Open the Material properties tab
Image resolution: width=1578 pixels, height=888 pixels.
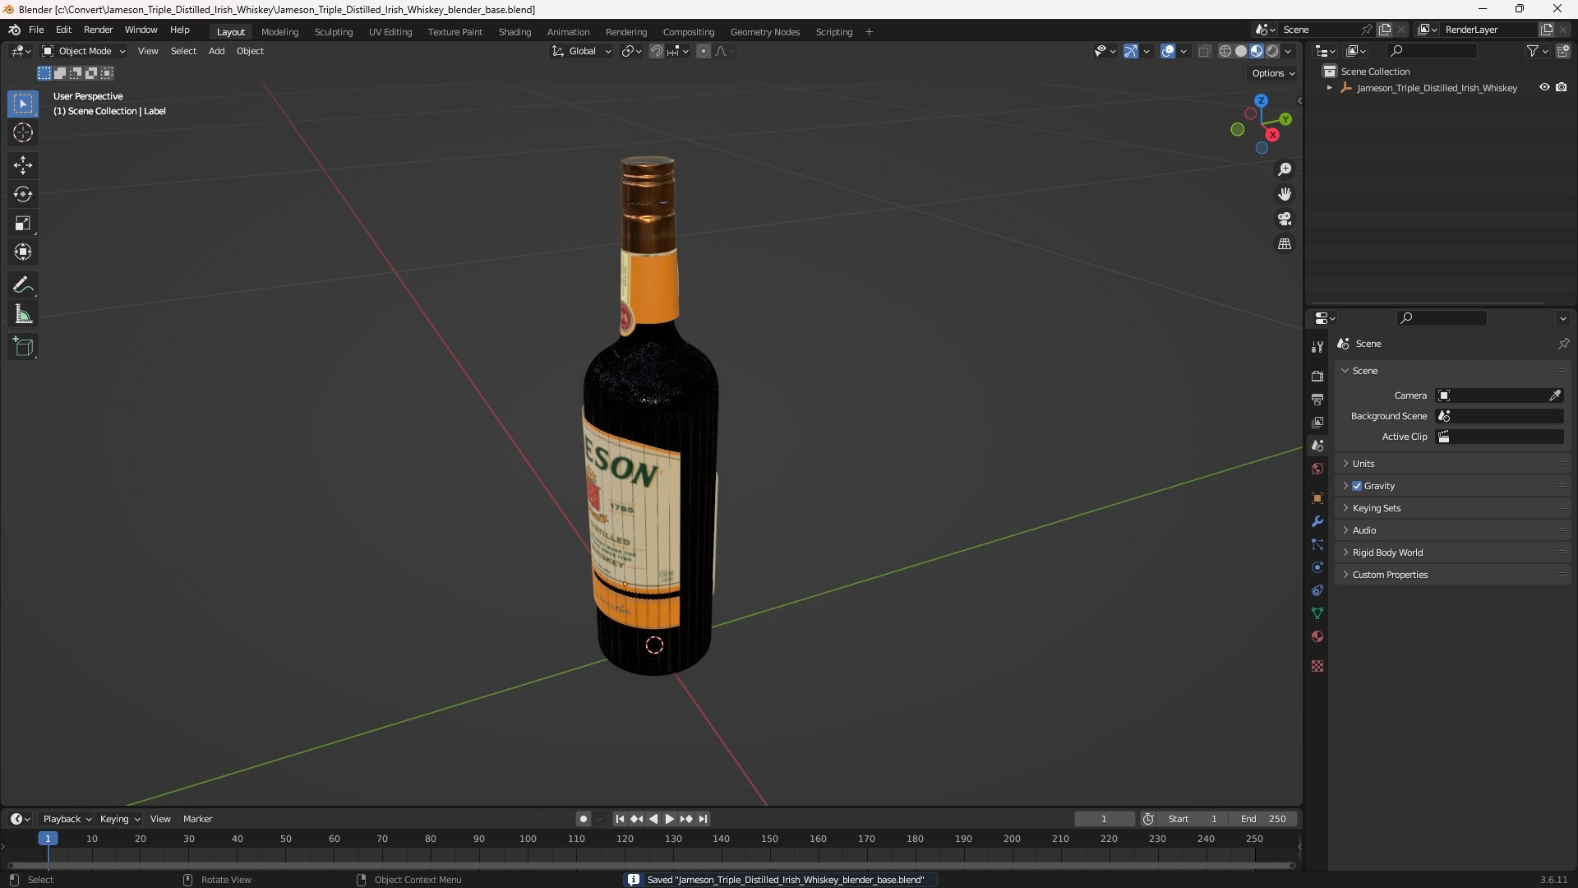[1317, 636]
